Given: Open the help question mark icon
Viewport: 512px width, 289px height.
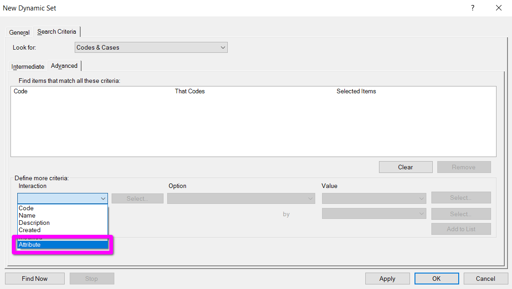Looking at the screenshot, I should point(472,8).
